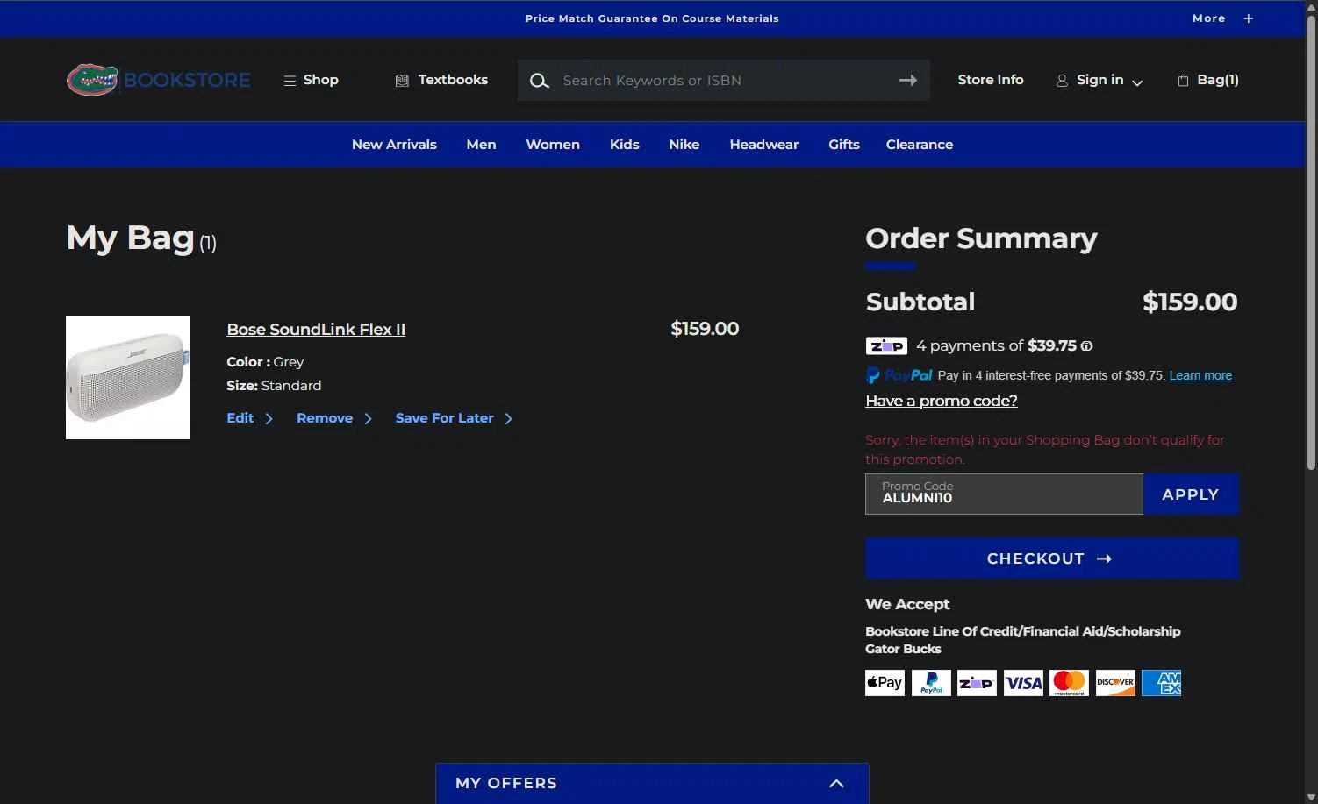This screenshot has width=1318, height=804.
Task: Open the Bose SoundLink Flex II product thumbnail
Action: click(127, 377)
